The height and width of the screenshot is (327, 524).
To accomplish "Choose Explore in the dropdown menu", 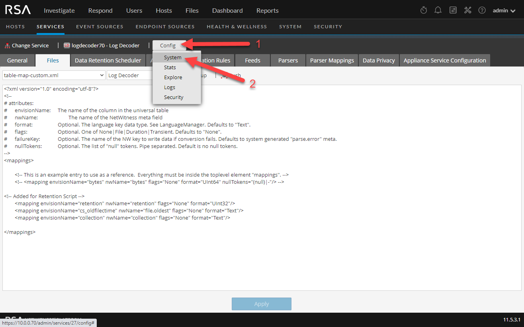I will (x=173, y=78).
